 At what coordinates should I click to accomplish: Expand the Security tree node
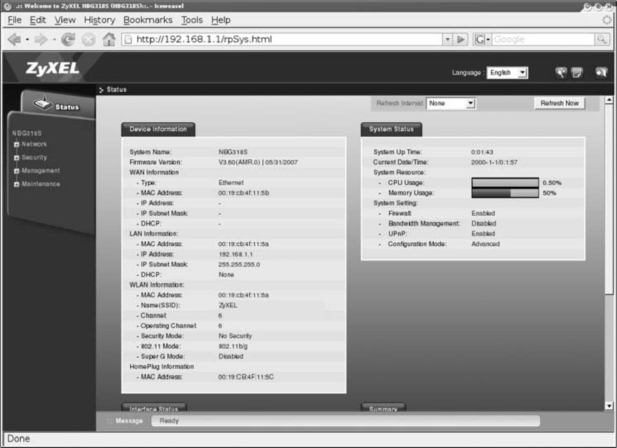pyautogui.click(x=16, y=158)
